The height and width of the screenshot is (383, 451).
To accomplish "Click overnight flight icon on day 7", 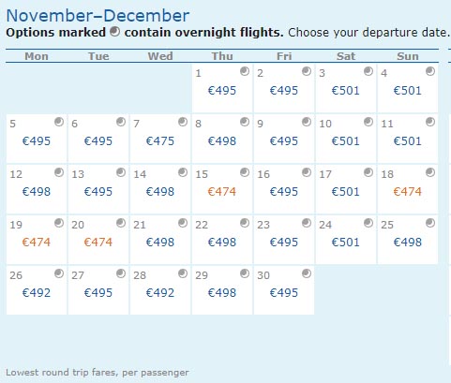I will click(183, 122).
